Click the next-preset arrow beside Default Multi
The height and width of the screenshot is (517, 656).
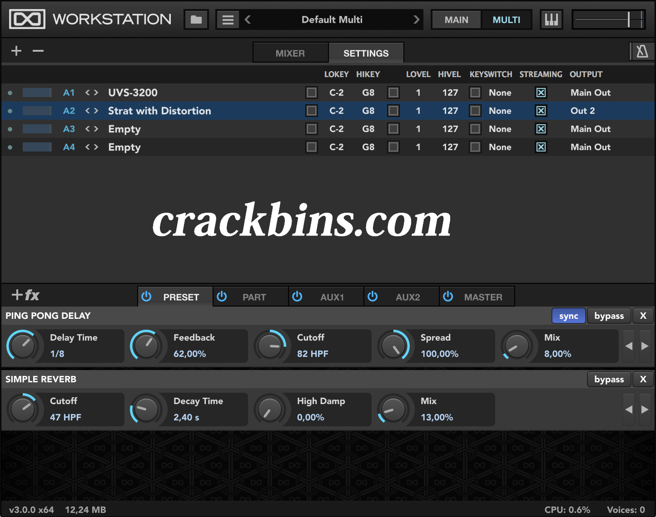(x=416, y=19)
